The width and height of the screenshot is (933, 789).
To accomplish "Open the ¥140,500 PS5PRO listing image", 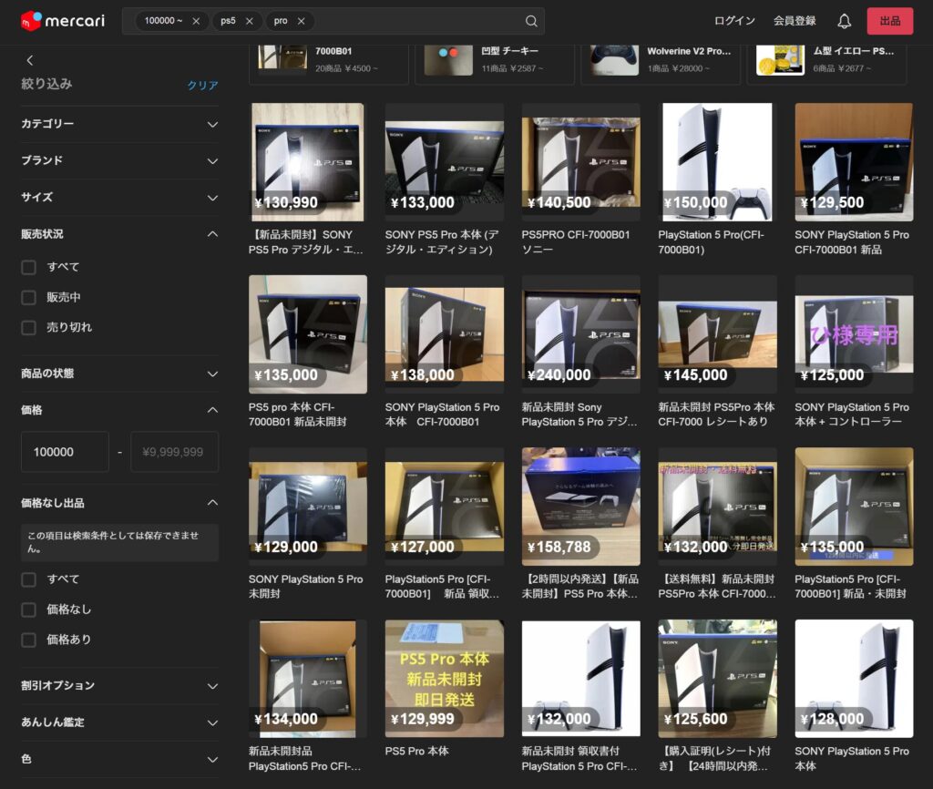I will [580, 162].
